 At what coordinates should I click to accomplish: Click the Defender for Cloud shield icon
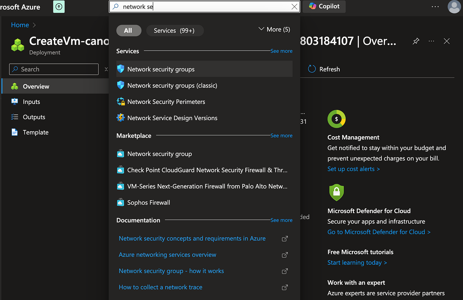click(x=337, y=192)
